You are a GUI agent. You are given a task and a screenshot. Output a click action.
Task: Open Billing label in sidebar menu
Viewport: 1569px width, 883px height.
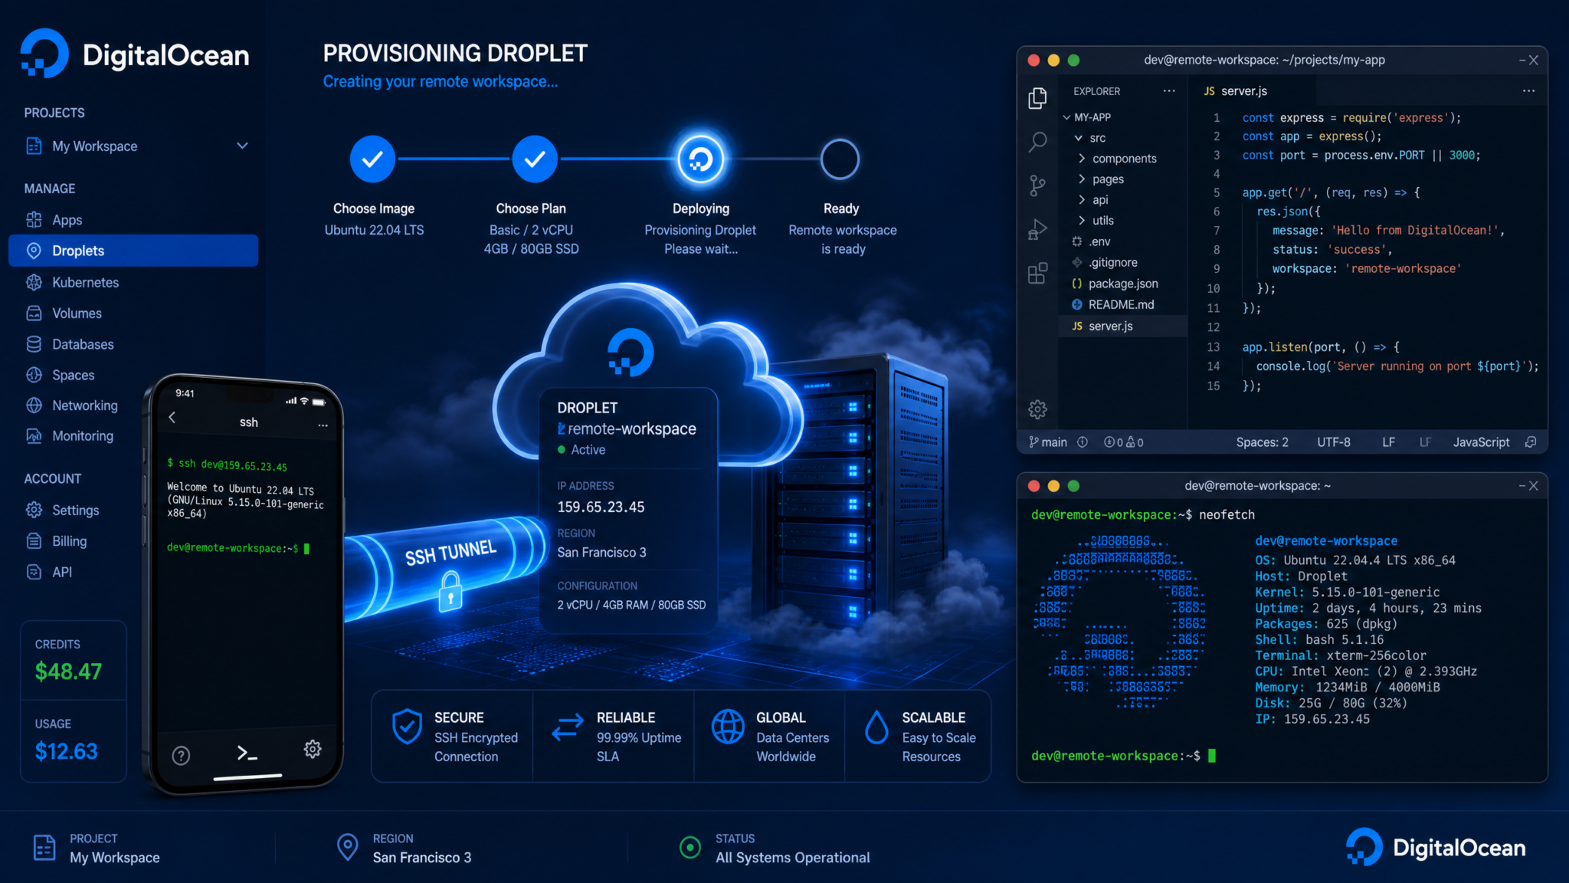70,541
